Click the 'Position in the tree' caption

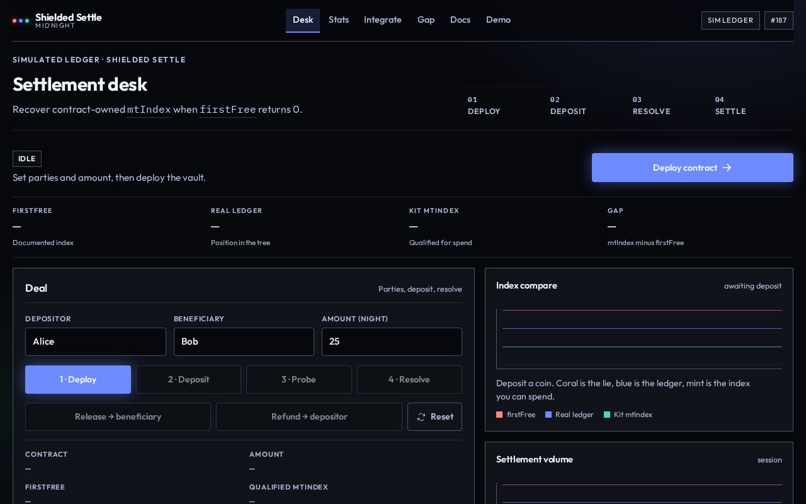click(x=241, y=243)
